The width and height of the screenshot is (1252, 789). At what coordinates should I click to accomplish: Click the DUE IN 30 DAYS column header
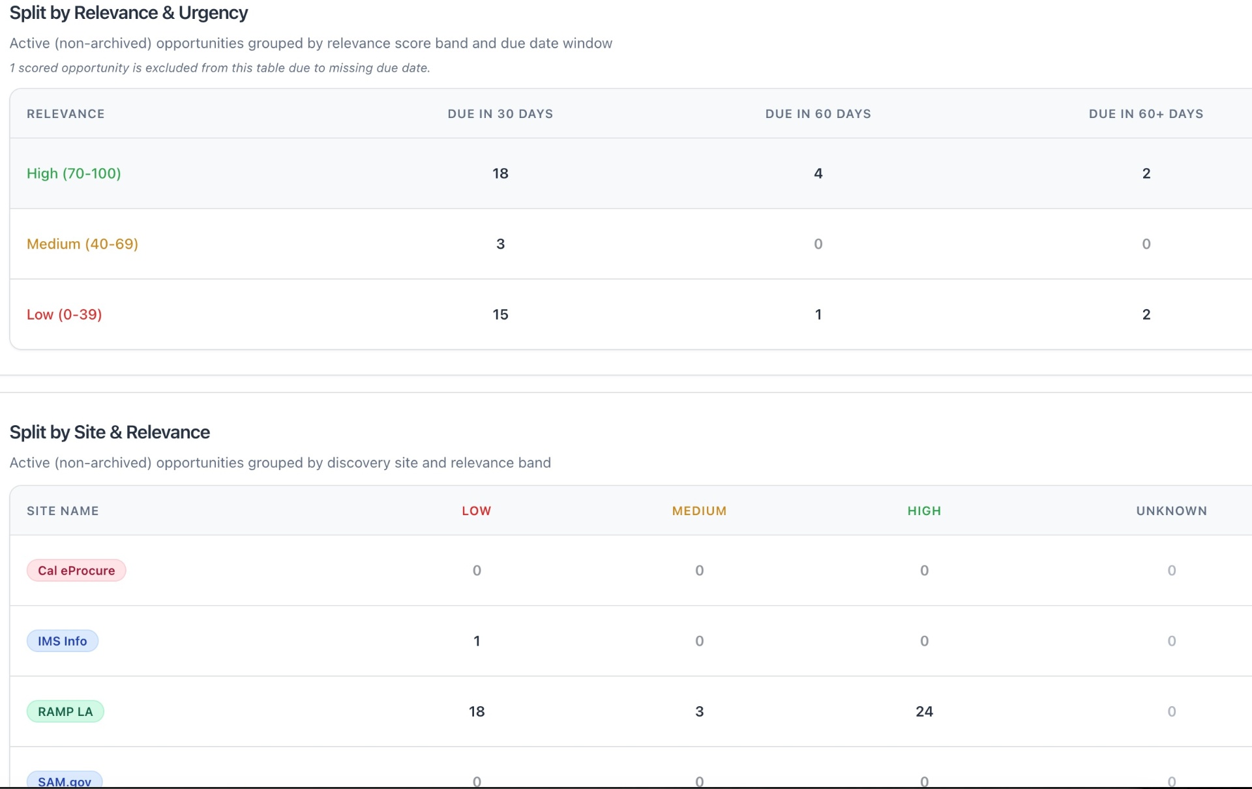click(500, 113)
